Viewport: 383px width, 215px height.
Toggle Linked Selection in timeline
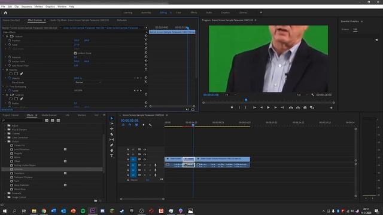136,125
